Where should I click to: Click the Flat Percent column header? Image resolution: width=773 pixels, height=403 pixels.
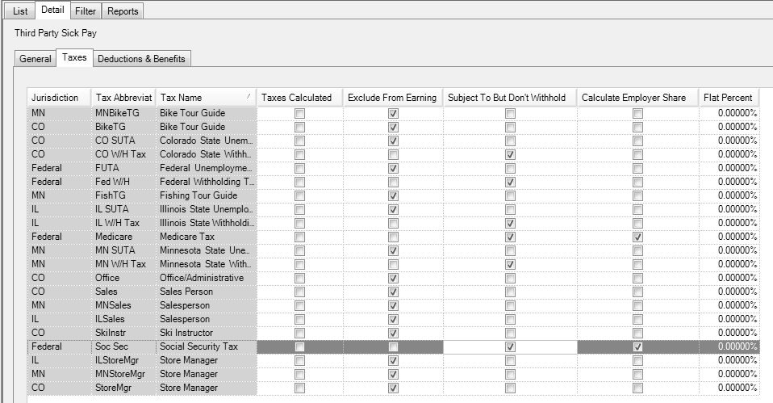[x=728, y=98]
